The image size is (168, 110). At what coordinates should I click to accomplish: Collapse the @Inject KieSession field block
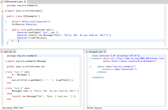coord(6,22)
